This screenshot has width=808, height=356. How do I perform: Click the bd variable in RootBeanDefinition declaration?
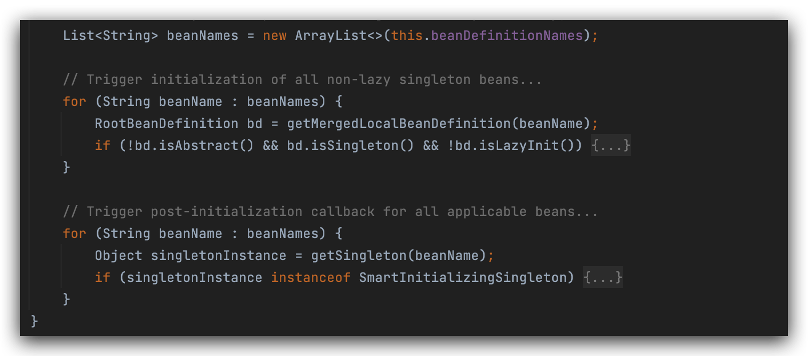tap(254, 123)
